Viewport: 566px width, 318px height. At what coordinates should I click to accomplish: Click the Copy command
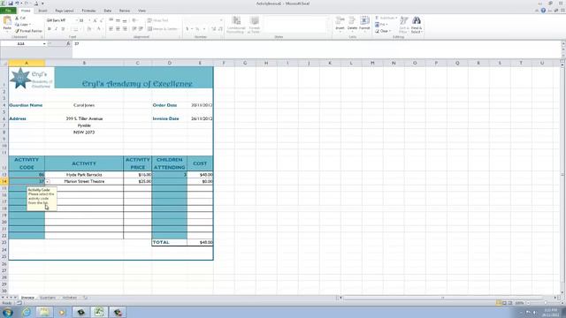22,25
